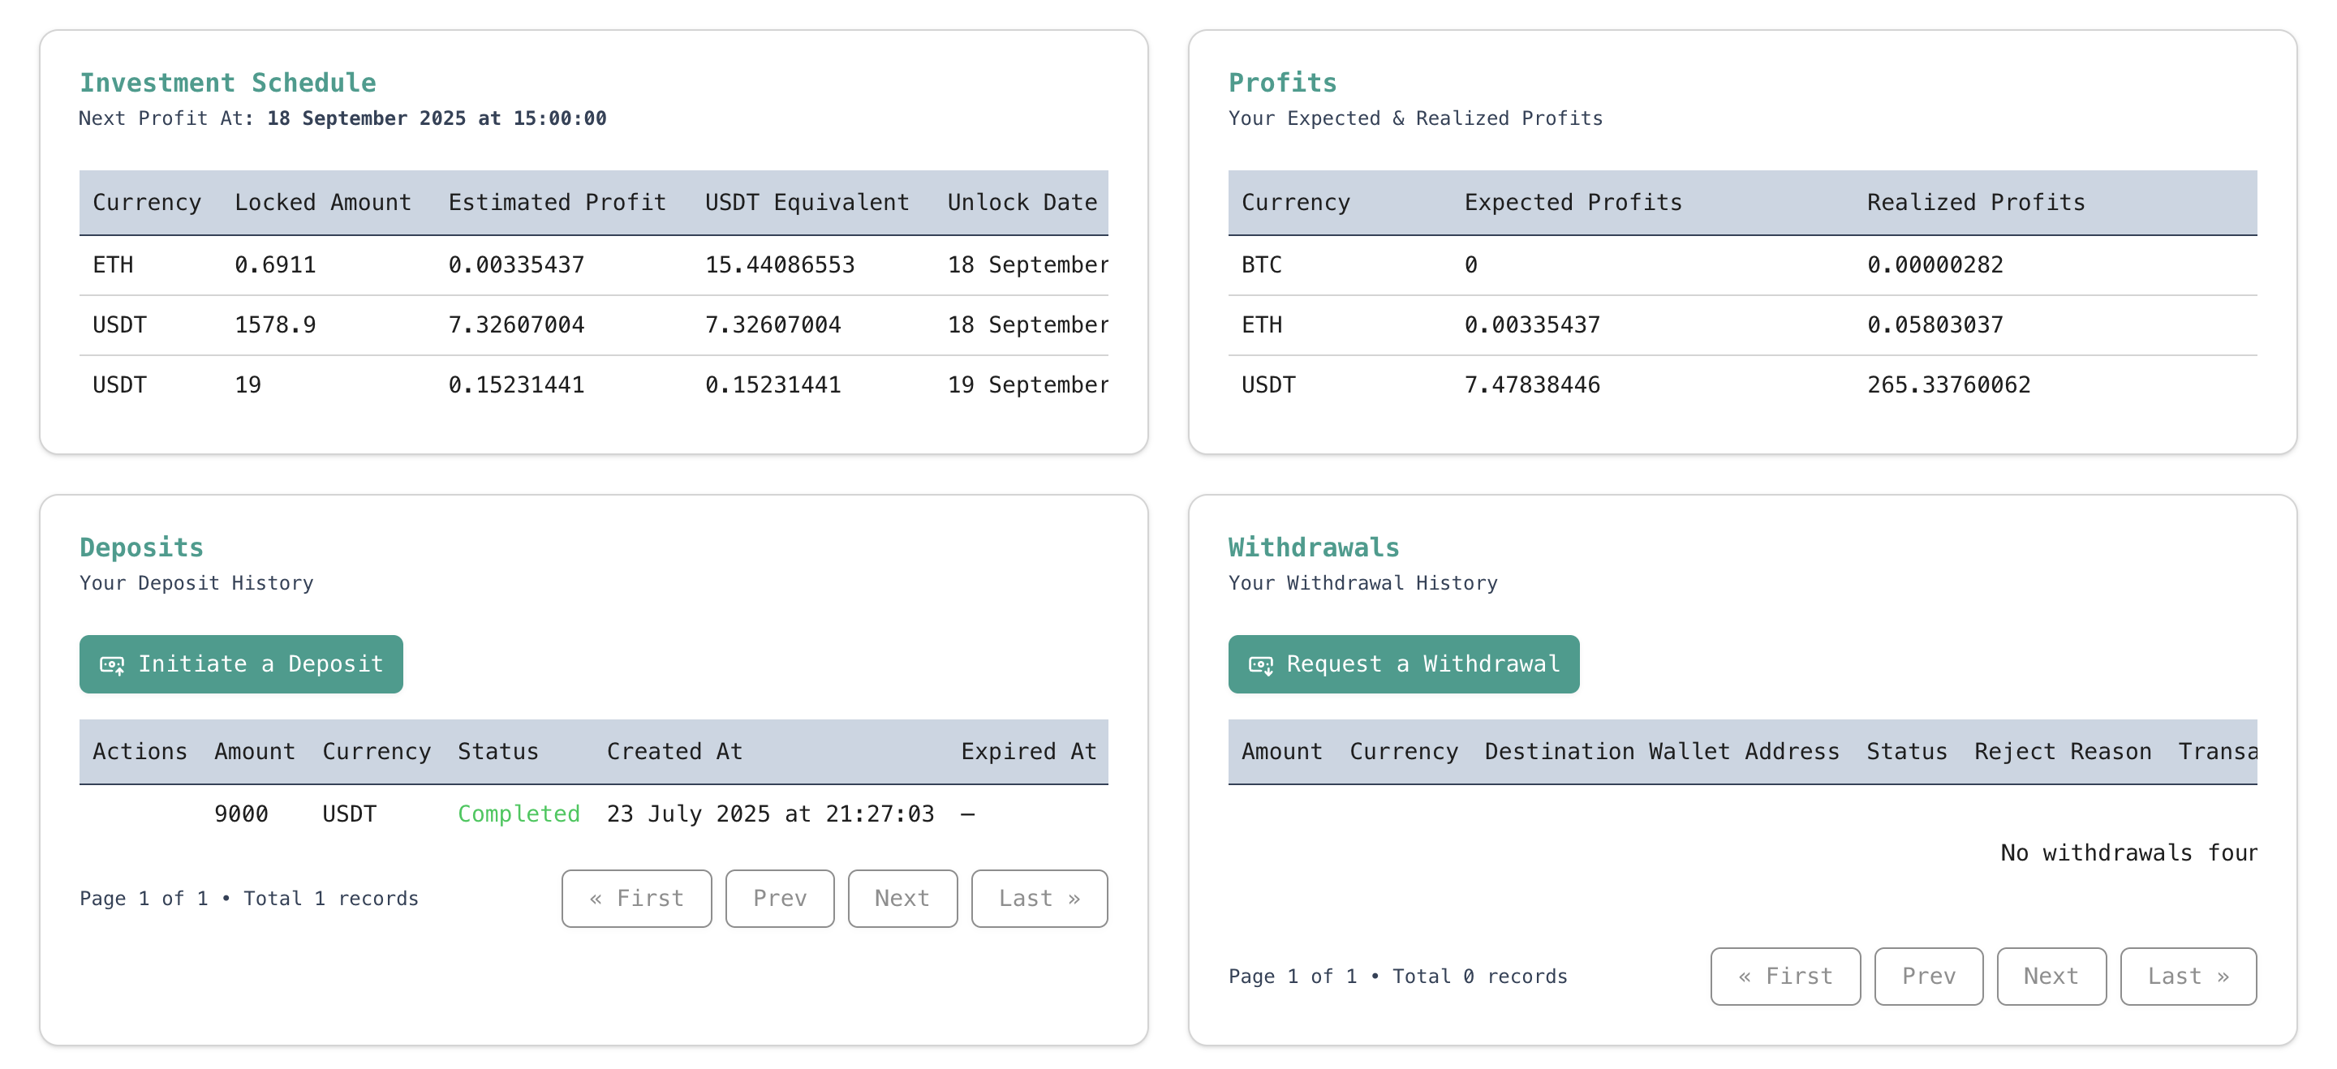This screenshot has height=1069, width=2337.
Task: Click the deposit icon in Initiate a Deposit
Action: pos(113,666)
